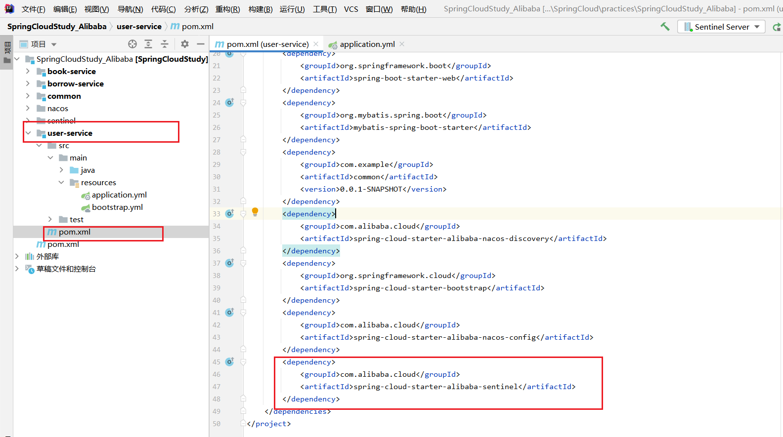Click dependency gutter icon on line 24

tap(229, 103)
